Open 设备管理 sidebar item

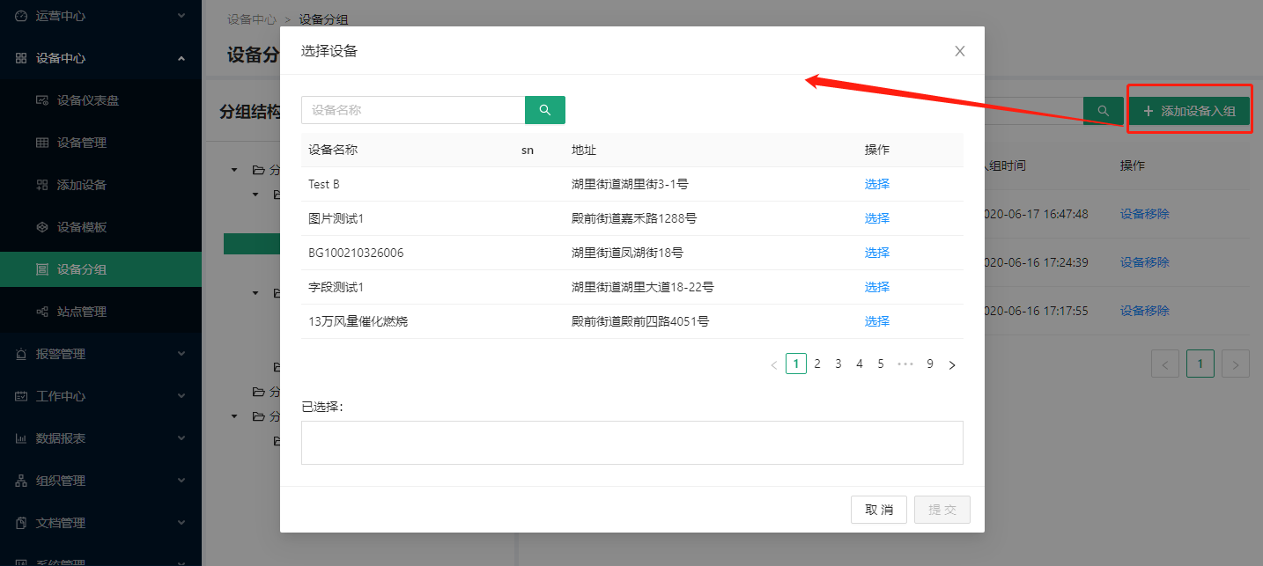[x=81, y=143]
